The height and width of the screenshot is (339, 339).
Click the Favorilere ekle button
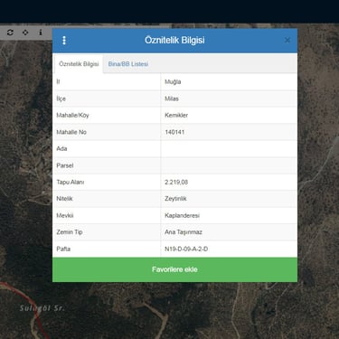(174, 269)
